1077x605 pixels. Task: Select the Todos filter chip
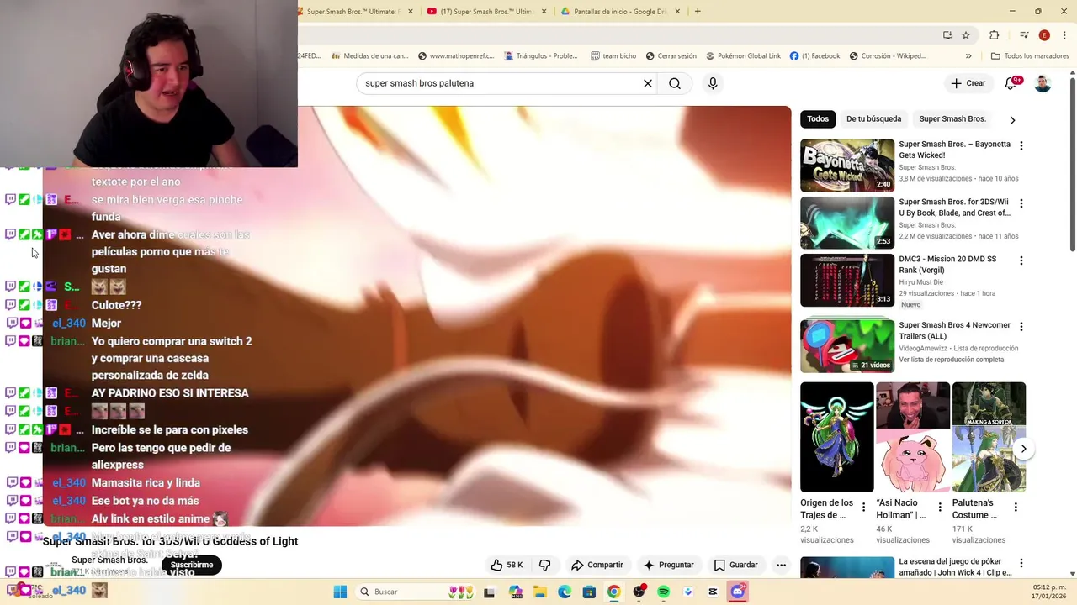818,118
